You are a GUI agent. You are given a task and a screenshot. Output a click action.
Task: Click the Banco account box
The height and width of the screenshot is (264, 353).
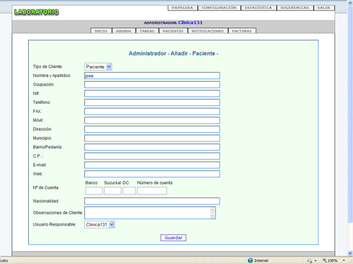click(94, 190)
